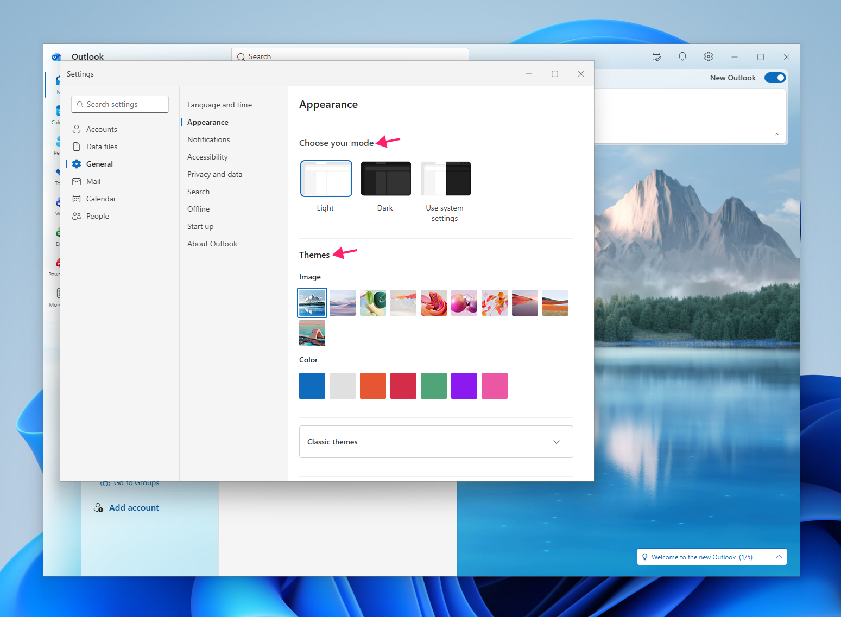Choose the Light mode option
The height and width of the screenshot is (617, 841).
coord(326,179)
